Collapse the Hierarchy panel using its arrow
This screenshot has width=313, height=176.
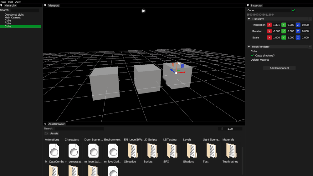(2, 6)
